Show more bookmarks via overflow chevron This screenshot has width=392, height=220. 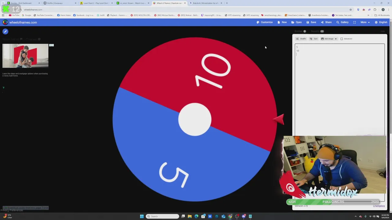pyautogui.click(x=368, y=15)
